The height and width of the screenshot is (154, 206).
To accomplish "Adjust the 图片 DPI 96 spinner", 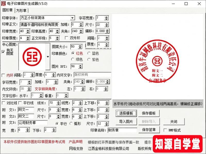I will point(80,66).
